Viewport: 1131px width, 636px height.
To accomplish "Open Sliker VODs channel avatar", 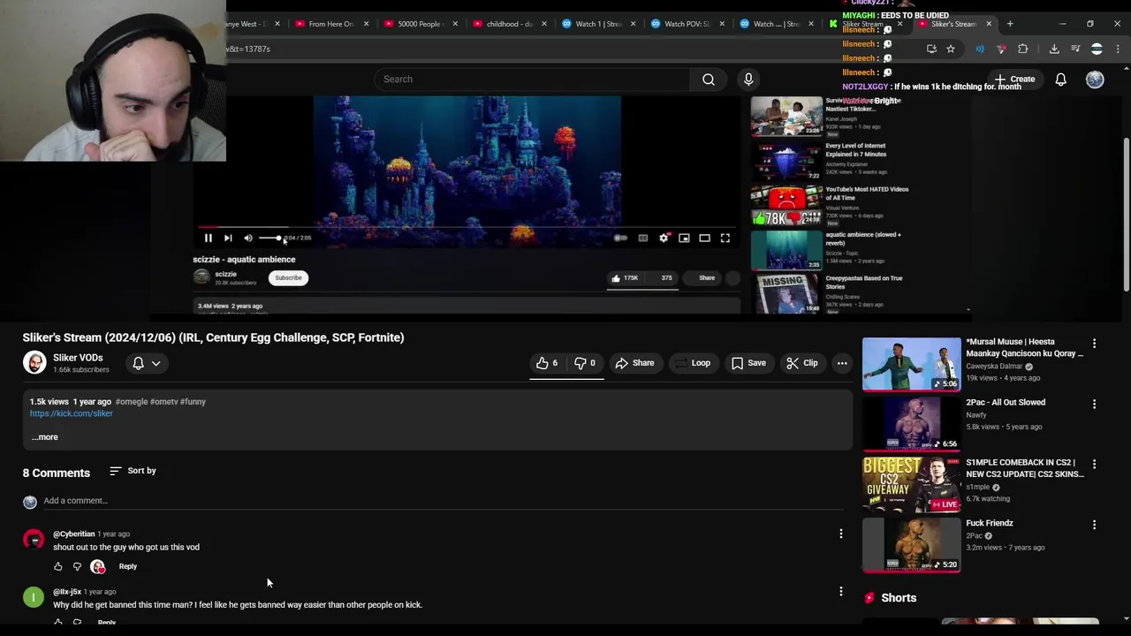I will click(34, 363).
